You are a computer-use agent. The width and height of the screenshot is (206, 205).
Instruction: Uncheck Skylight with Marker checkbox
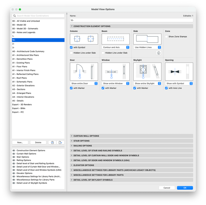tap(134, 88)
